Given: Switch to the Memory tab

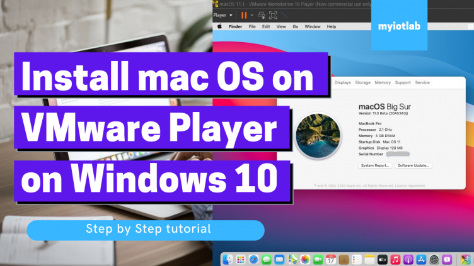Looking at the screenshot, I should (383, 82).
